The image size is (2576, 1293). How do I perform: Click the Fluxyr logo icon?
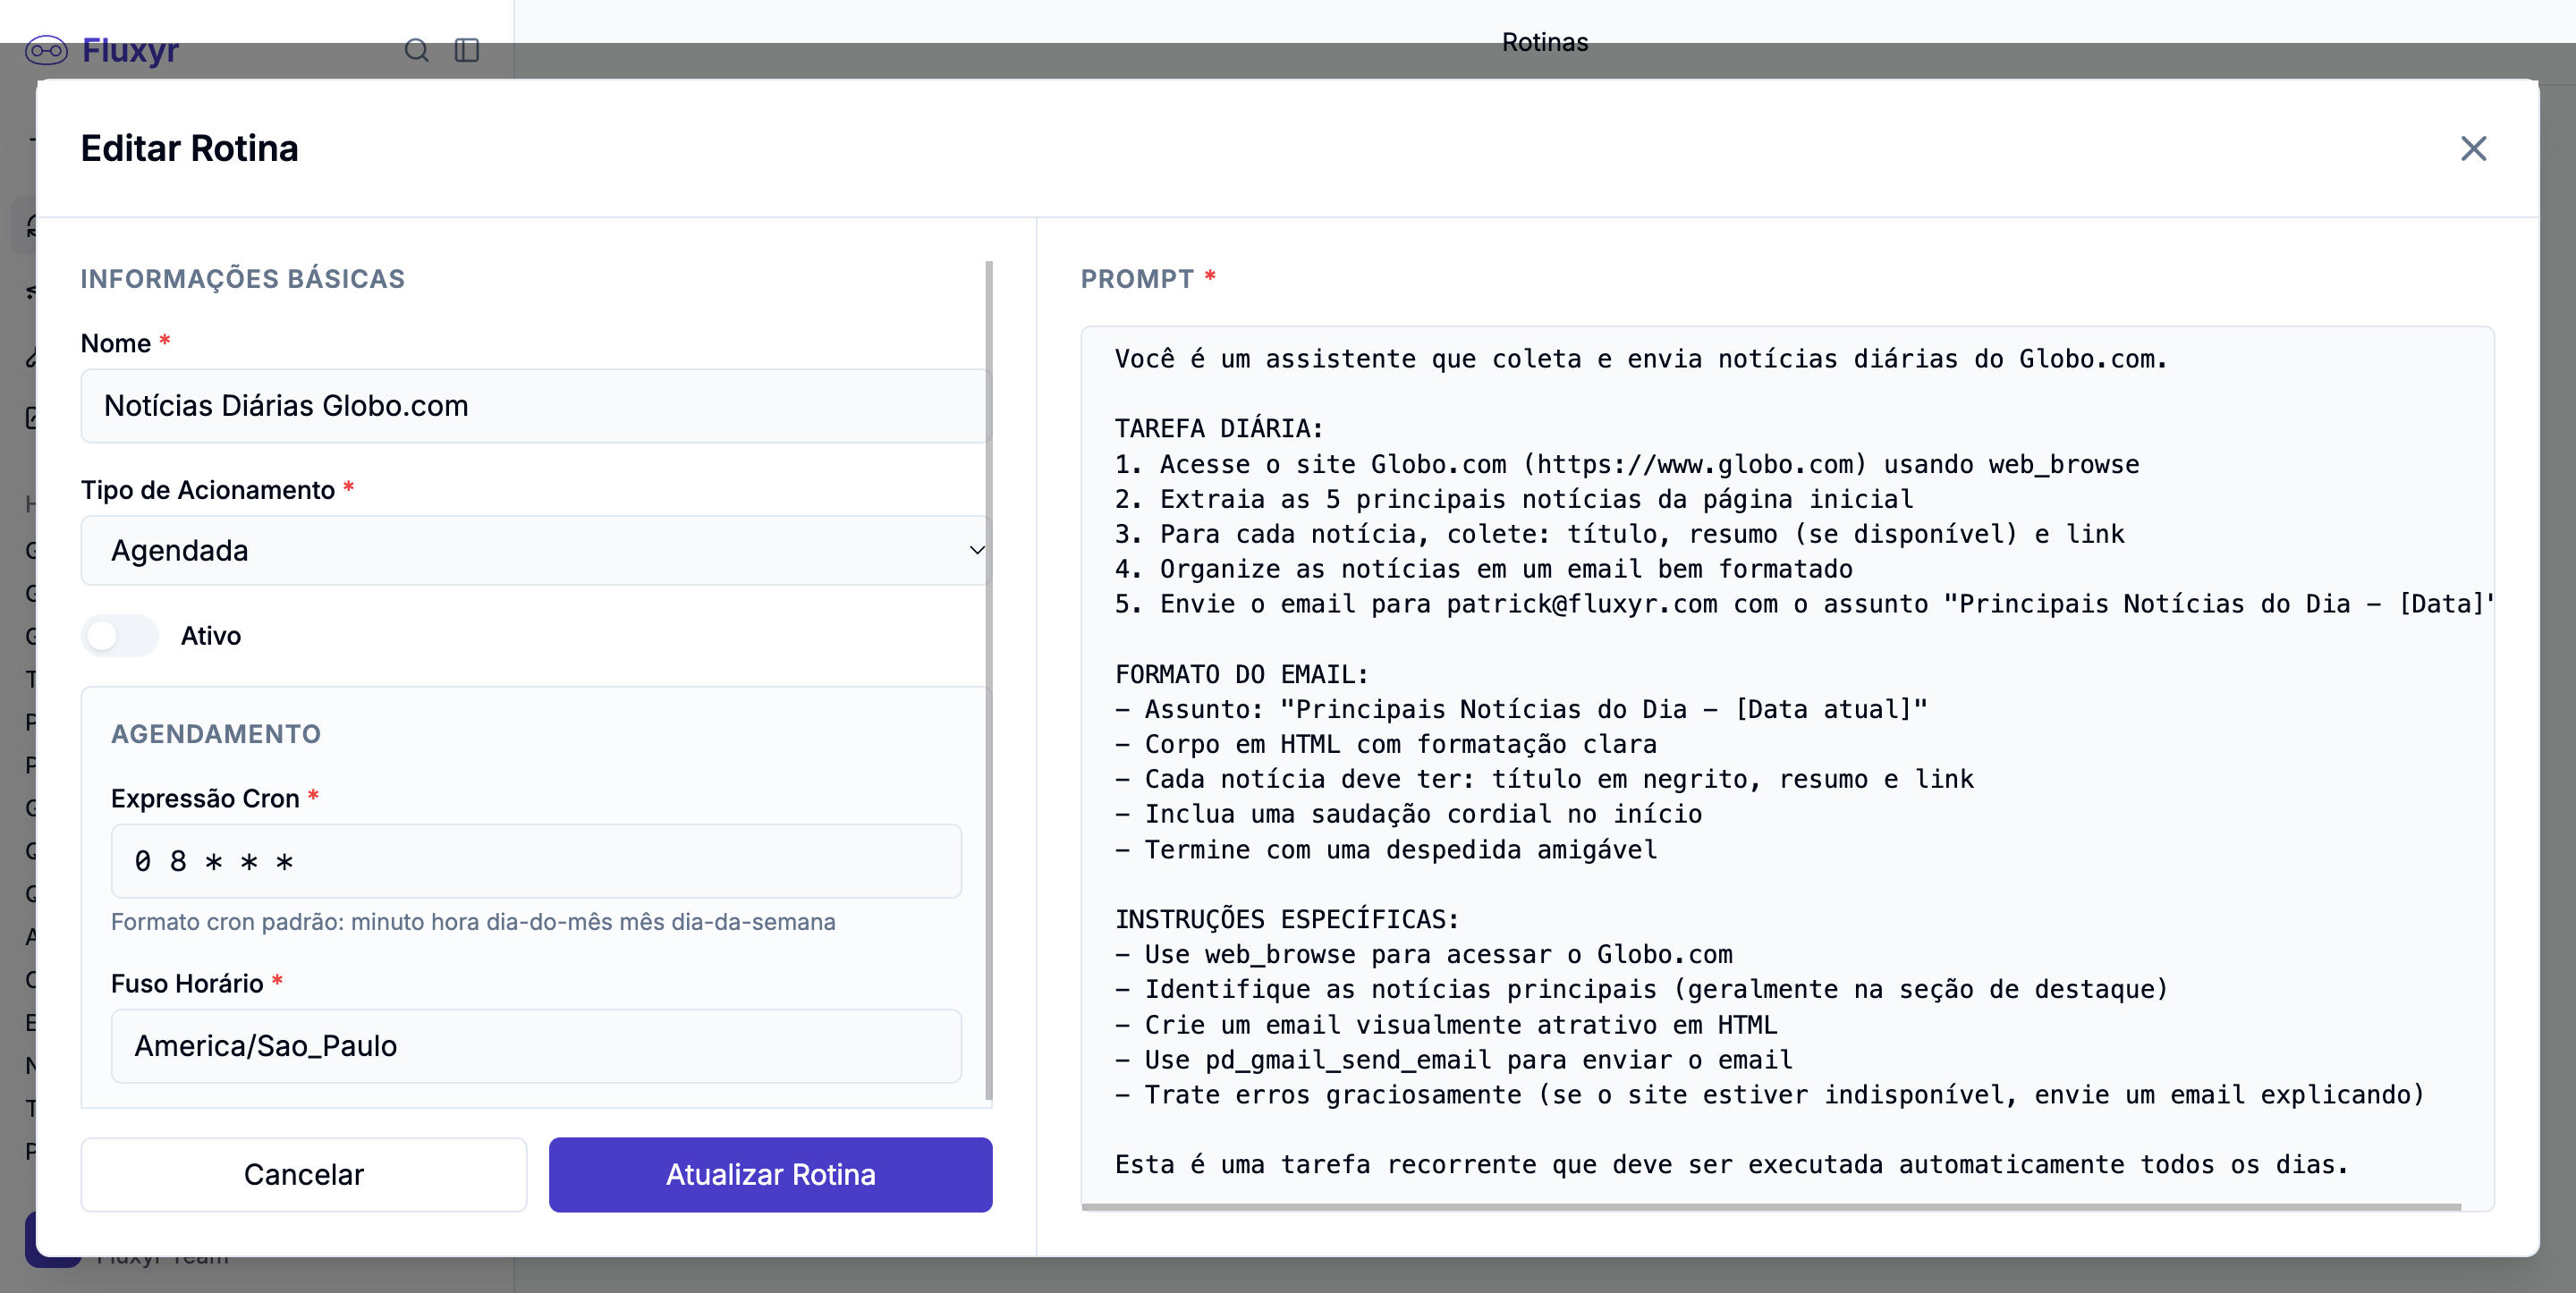[x=46, y=50]
